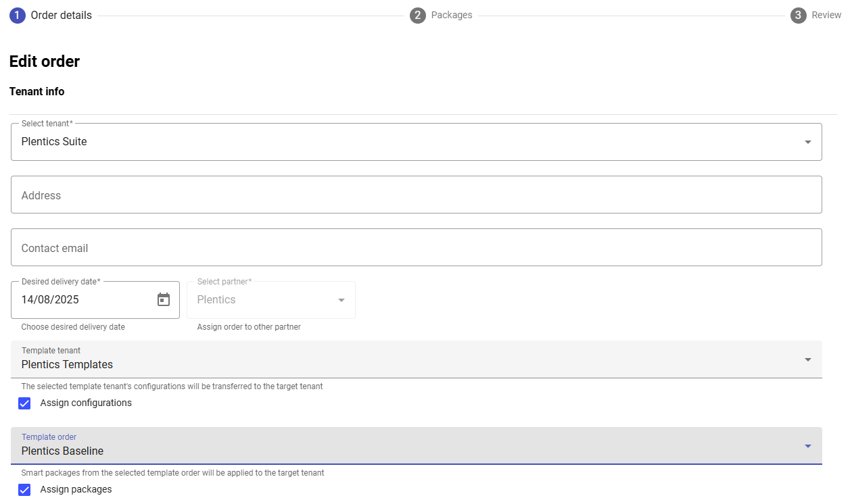Focus the Address input field

click(x=417, y=195)
